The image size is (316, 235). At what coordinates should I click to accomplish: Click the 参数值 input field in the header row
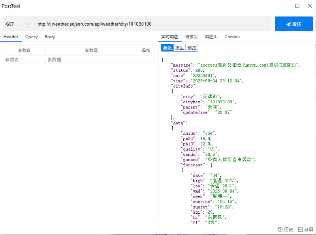coord(91,60)
